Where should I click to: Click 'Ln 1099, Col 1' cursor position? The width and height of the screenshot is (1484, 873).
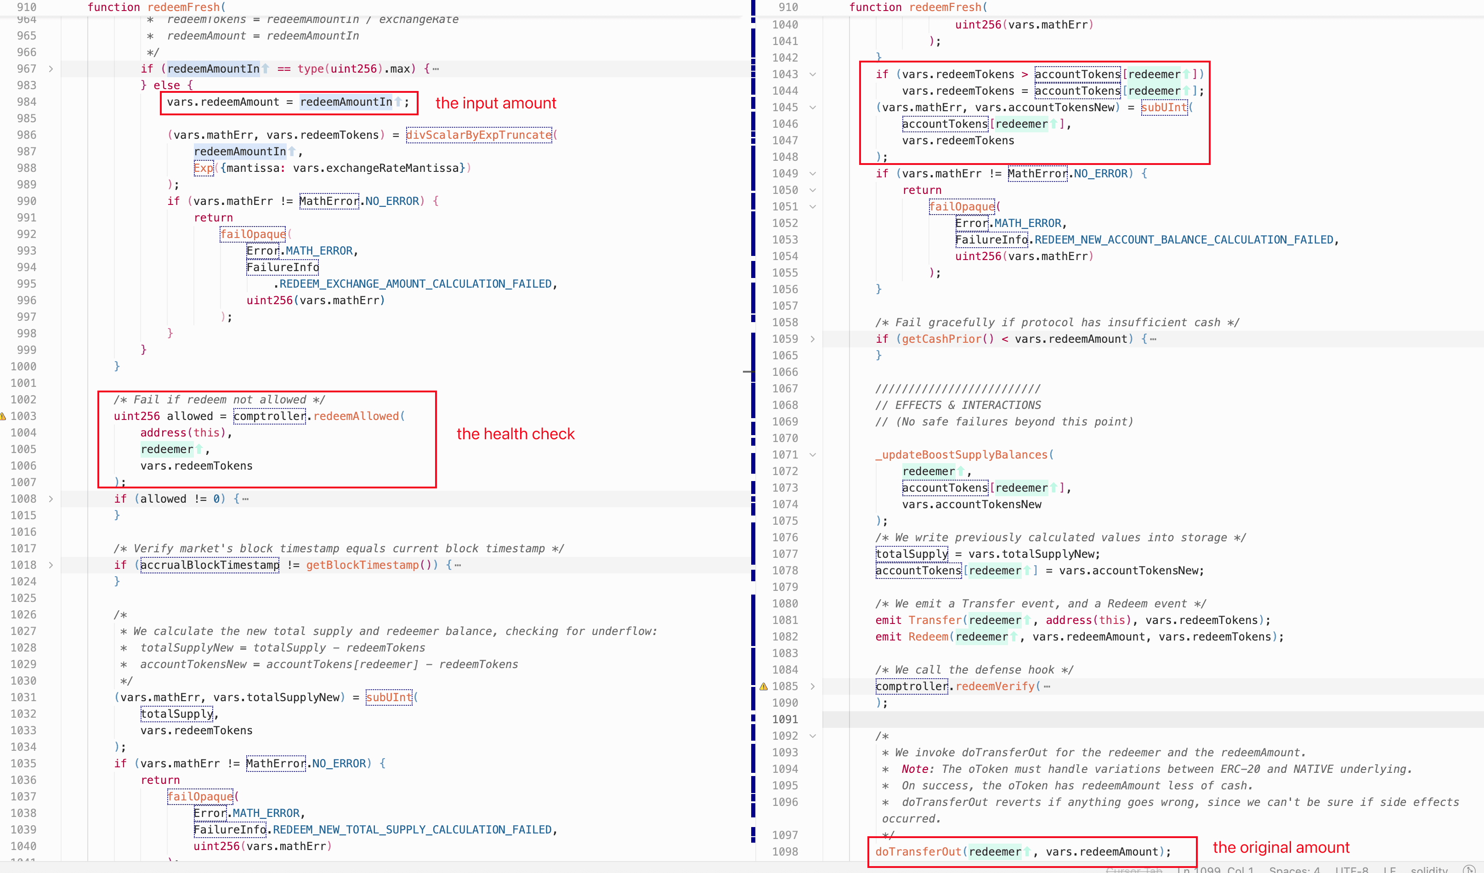[x=1216, y=869]
